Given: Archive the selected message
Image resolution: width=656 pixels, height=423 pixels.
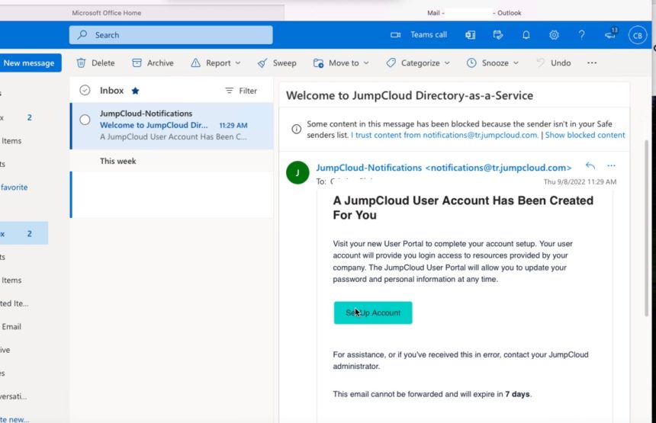Looking at the screenshot, I should [153, 62].
